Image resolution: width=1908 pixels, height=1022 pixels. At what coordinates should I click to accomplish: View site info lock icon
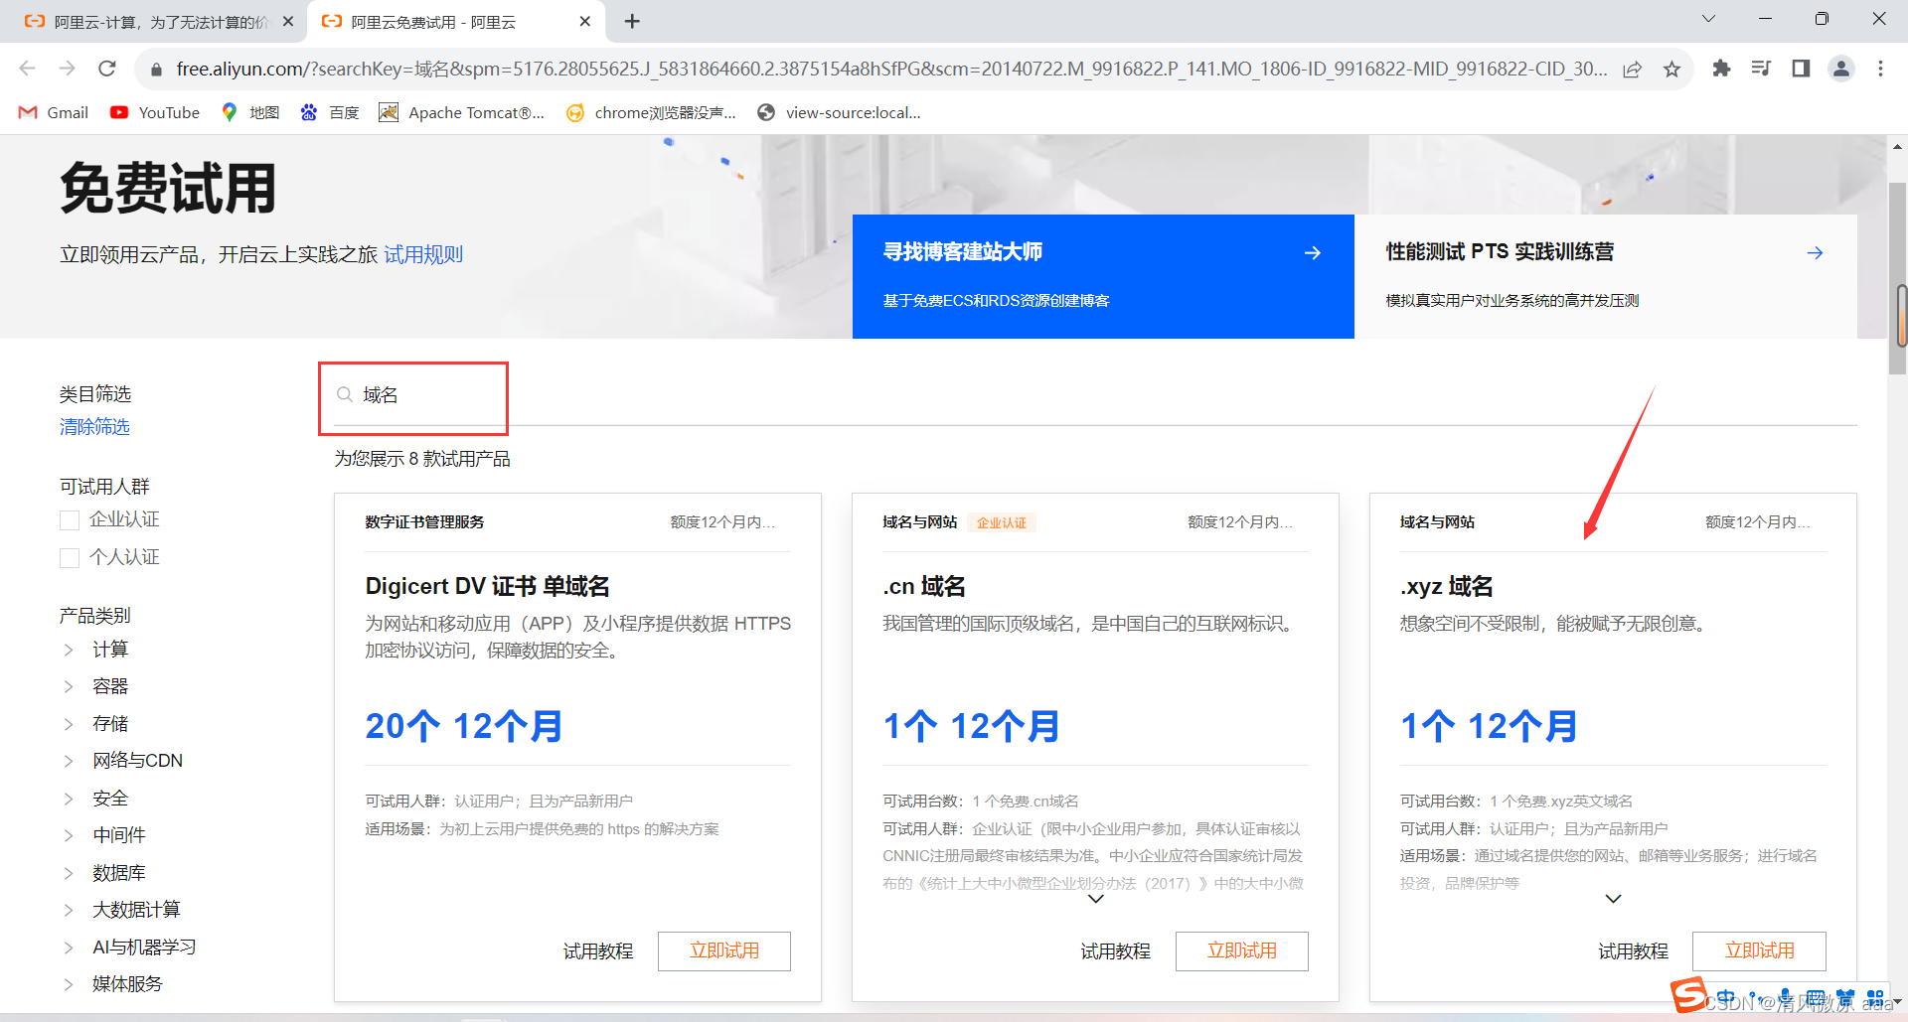click(156, 70)
